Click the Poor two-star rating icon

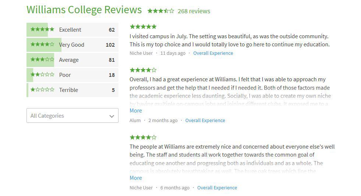(42, 75)
